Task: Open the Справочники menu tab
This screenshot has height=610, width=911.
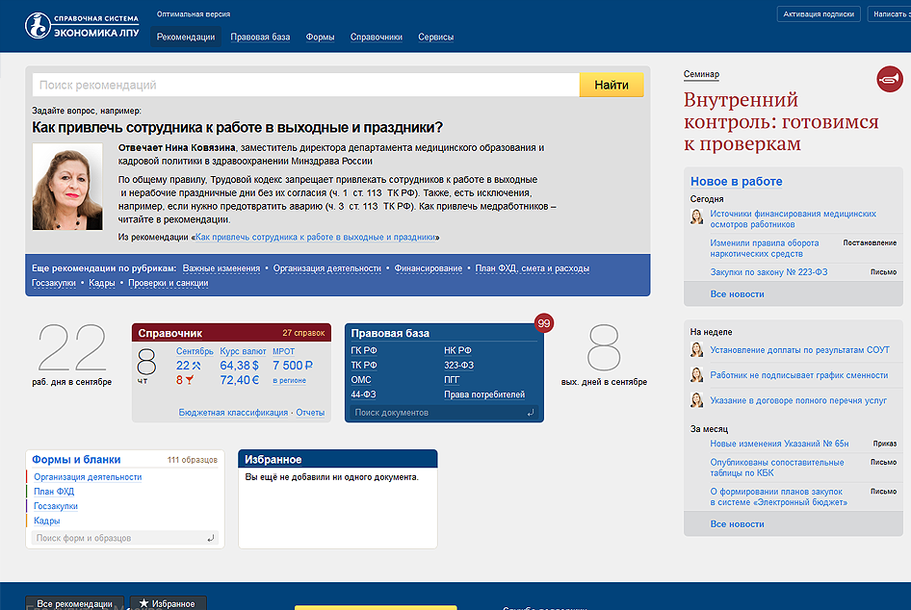Action: 376,38
